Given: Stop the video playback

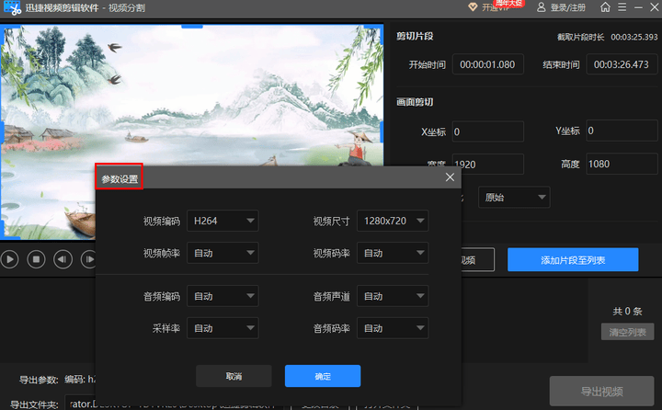Looking at the screenshot, I should coord(36,259).
